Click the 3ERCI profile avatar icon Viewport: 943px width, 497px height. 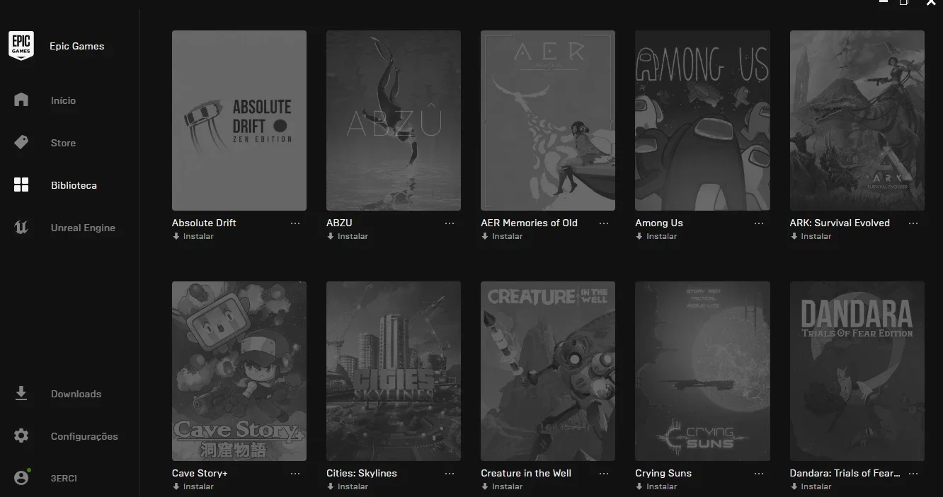[x=22, y=478]
